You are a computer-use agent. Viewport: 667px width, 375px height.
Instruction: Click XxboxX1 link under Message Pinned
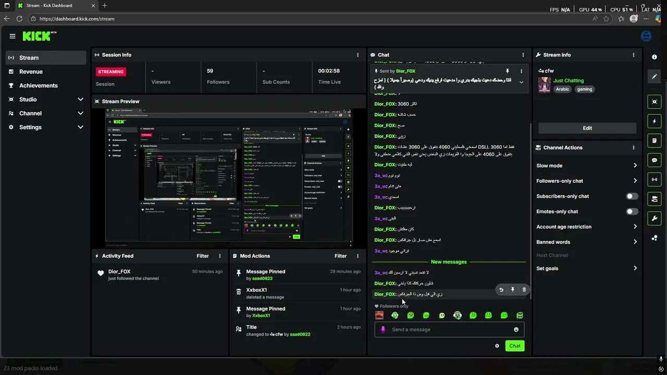point(261,316)
